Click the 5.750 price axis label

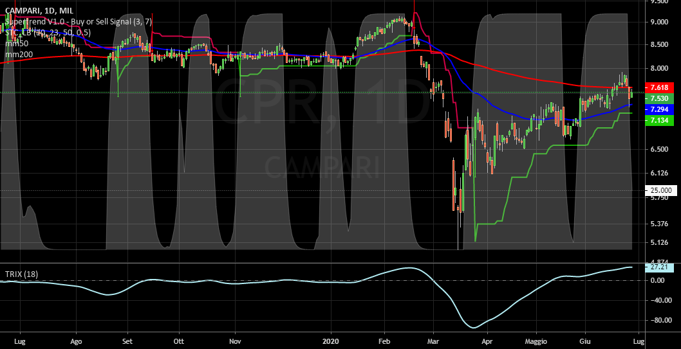pos(659,198)
